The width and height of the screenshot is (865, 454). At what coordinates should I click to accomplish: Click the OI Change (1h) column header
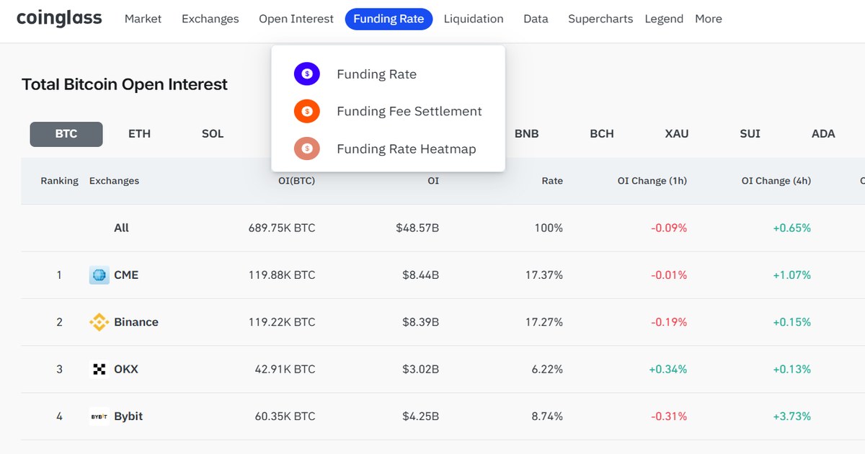[652, 181]
